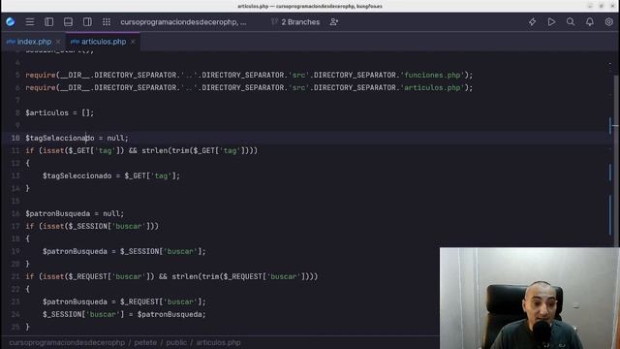
Task: Click '$patronBusqueda = null;' text
Action: pyautogui.click(x=75, y=213)
